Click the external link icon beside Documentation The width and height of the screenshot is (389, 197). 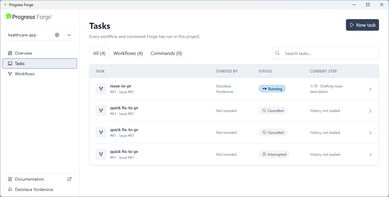point(69,179)
